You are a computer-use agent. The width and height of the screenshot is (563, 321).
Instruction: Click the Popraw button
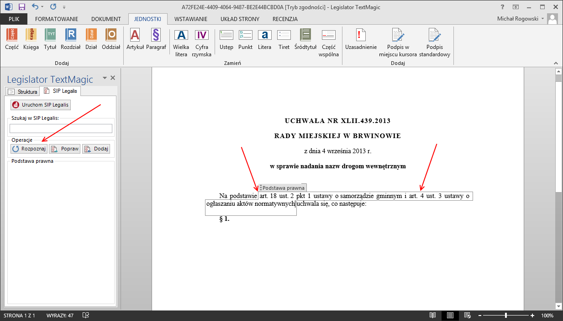point(64,149)
